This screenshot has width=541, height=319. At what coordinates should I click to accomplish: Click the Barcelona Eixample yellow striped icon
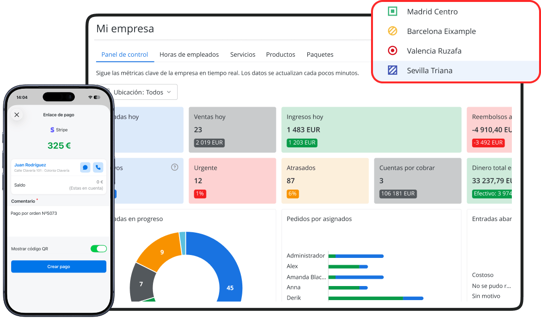click(392, 31)
